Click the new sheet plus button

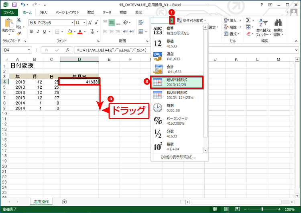point(64,202)
